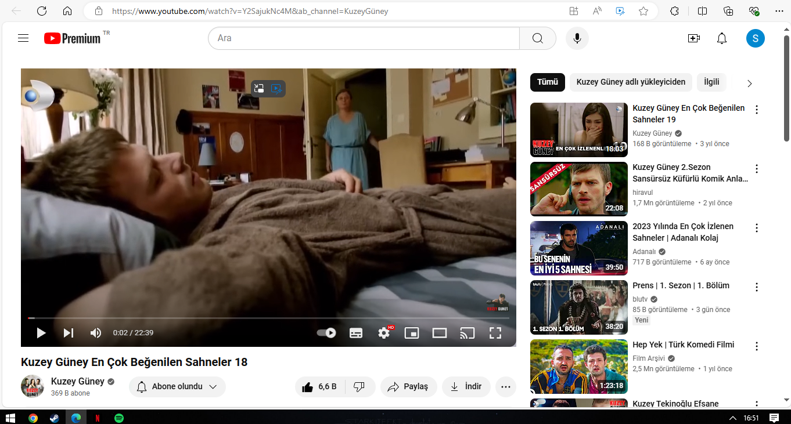This screenshot has height=424, width=791.
Task: Share the video with Paylaş
Action: (x=409, y=387)
